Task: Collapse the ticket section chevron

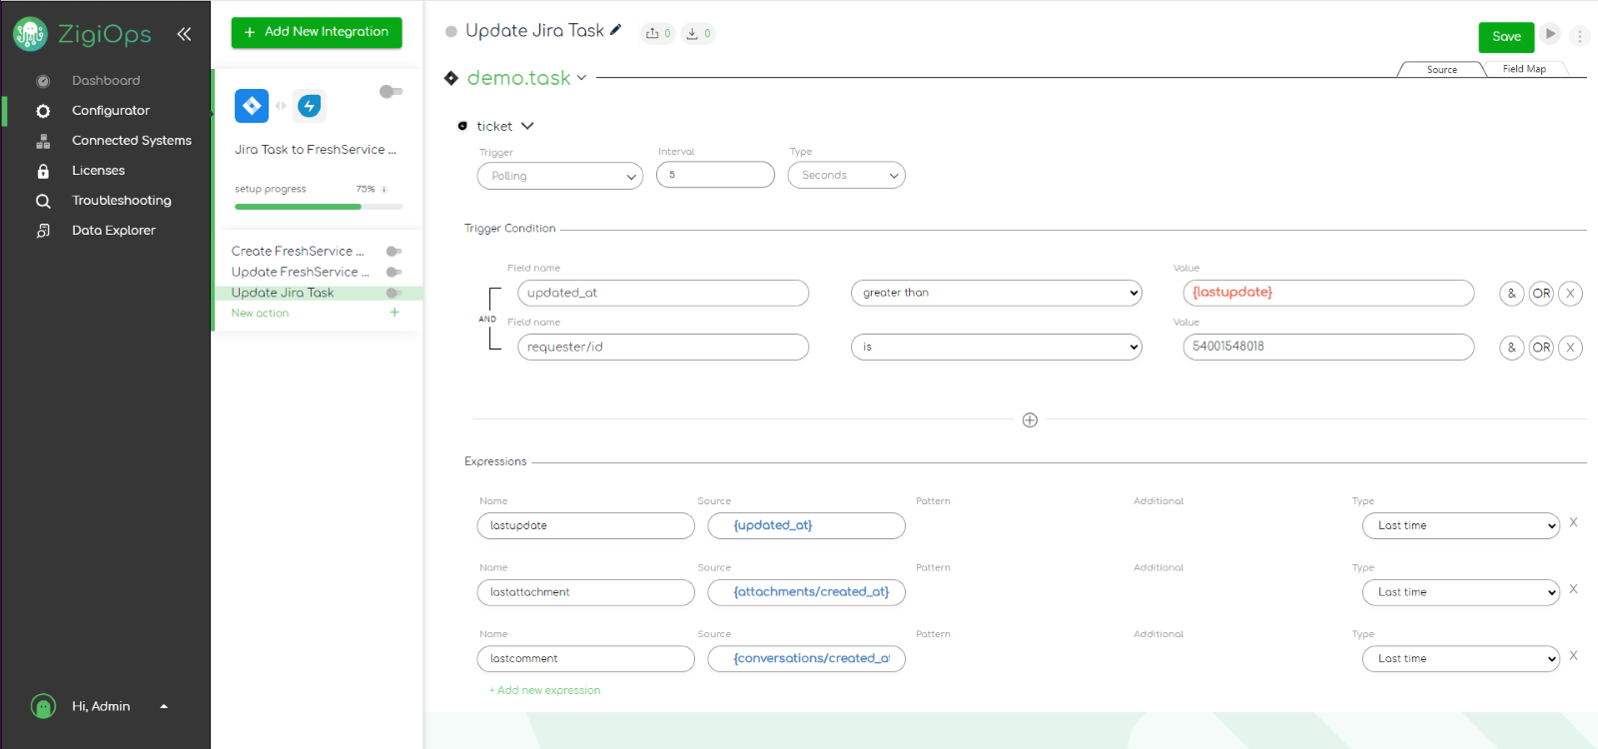Action: point(527,126)
